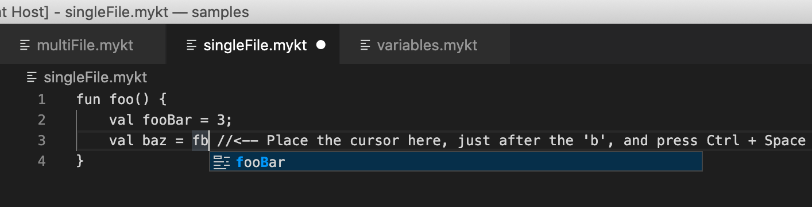Open the variables.mykt tab
This screenshot has height=207, width=812.
(x=425, y=45)
